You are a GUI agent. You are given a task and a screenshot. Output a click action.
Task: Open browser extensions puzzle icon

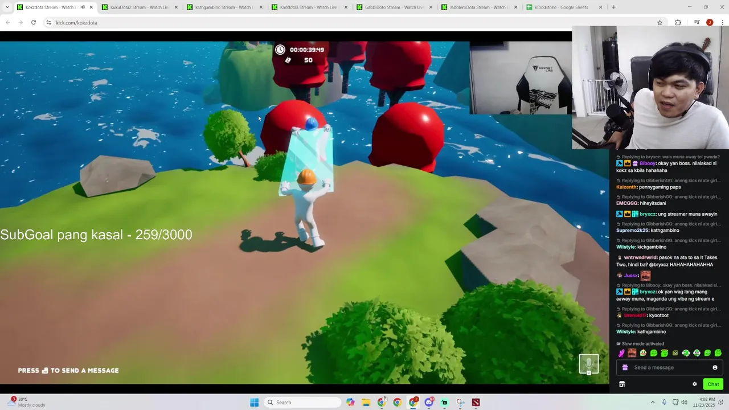(x=678, y=23)
